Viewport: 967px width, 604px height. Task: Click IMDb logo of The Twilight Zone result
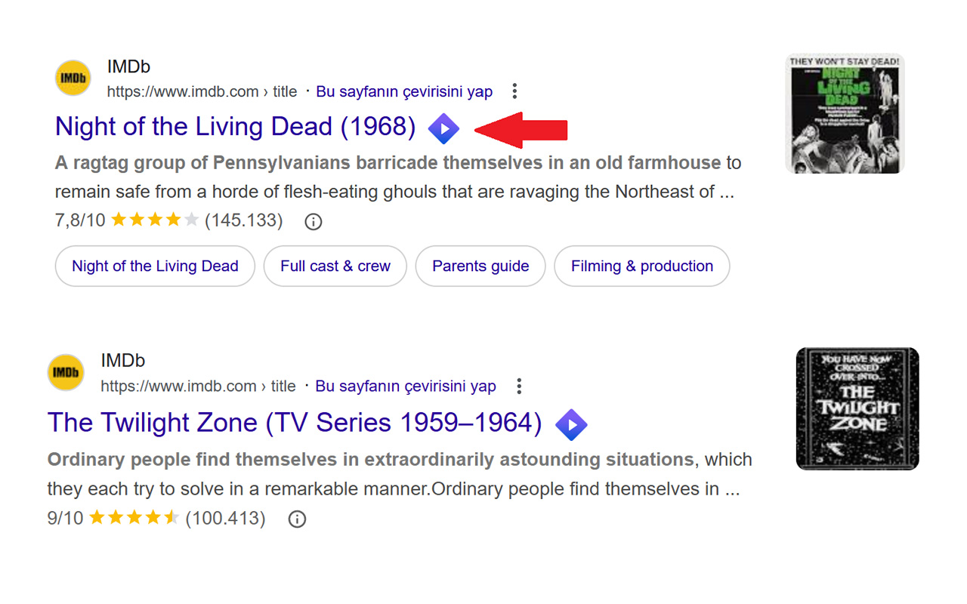[66, 372]
